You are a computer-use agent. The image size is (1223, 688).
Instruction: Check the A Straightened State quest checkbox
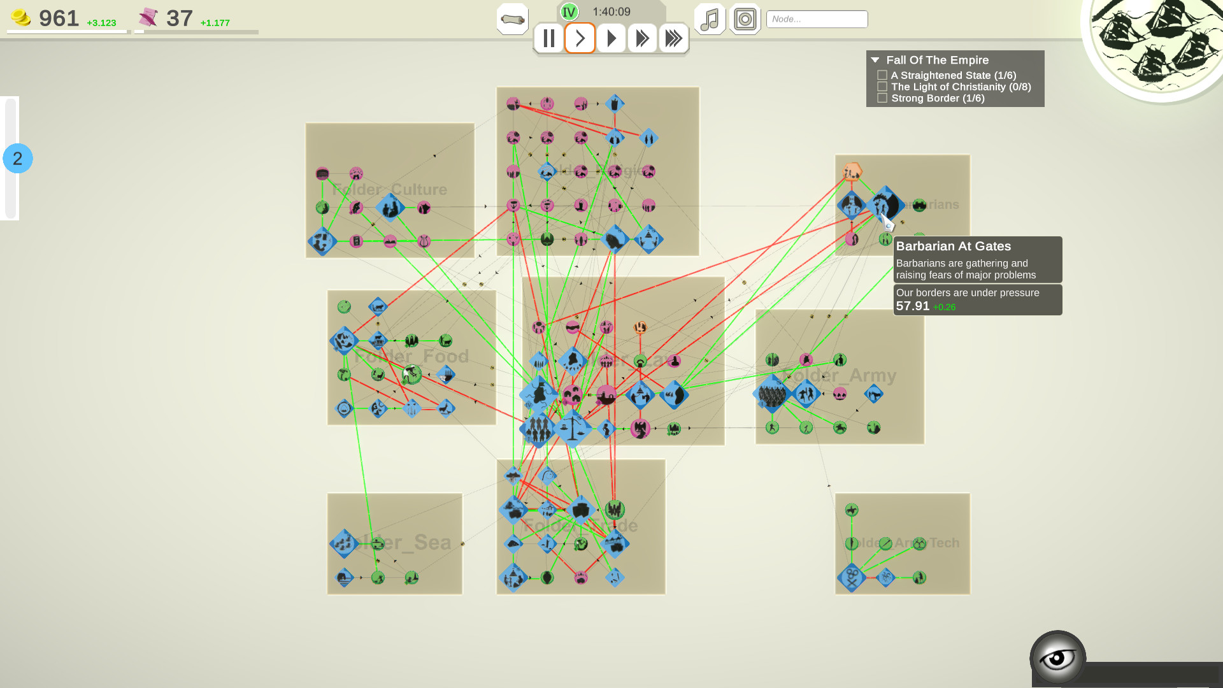point(882,75)
